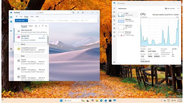Open the To Do checkmark icon in Outlook
Screen dimensions: 184x103
click(11, 31)
